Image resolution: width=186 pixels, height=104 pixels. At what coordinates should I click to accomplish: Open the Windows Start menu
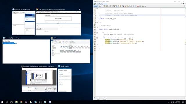[2, 102]
